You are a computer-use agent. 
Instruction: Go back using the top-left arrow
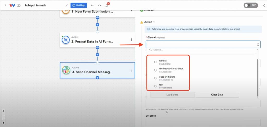tap(5, 5)
